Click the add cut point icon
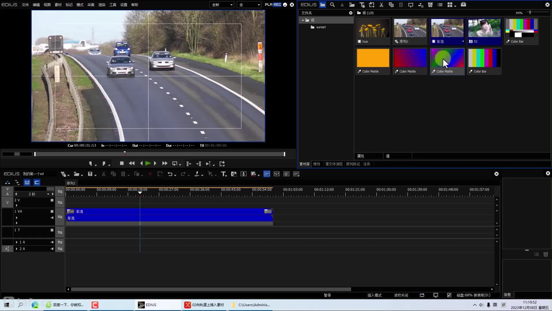Screen dimensions: 552x311 197,174
